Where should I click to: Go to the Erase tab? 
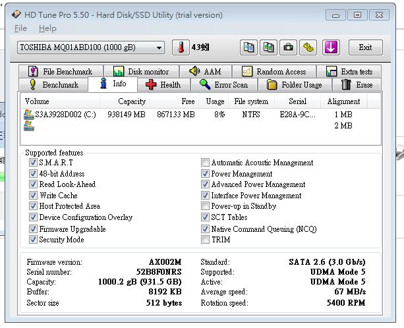[x=357, y=85]
